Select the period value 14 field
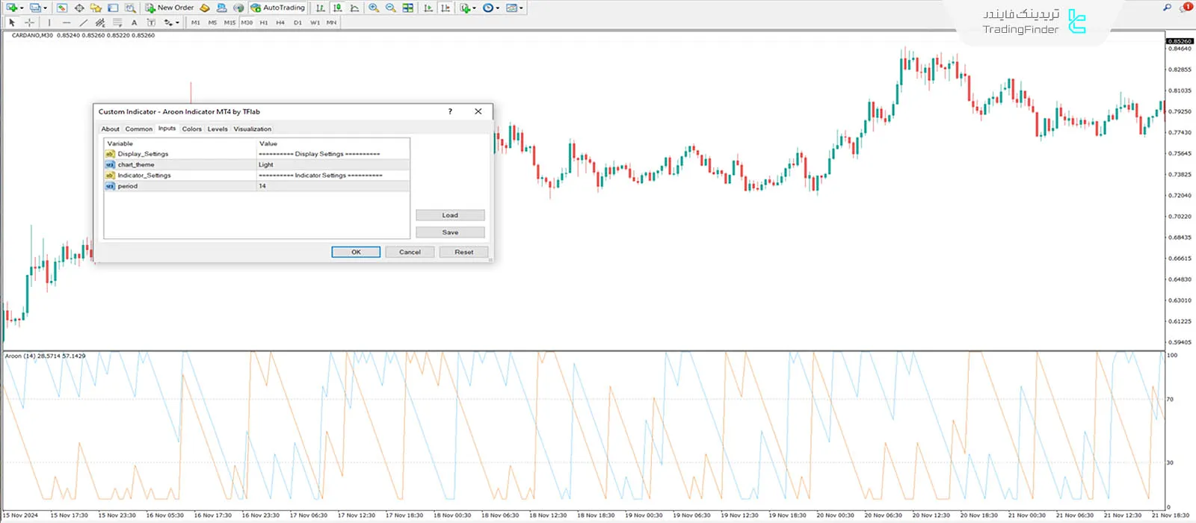Viewport: 1196px width, 523px height. 333,186
